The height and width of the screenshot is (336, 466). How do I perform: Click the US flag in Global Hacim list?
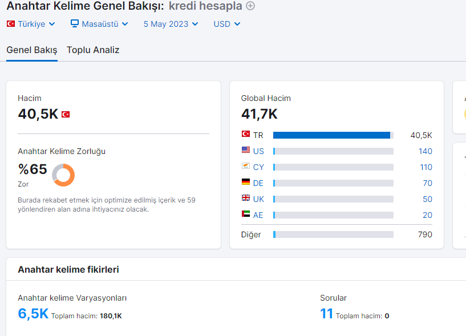(x=246, y=150)
